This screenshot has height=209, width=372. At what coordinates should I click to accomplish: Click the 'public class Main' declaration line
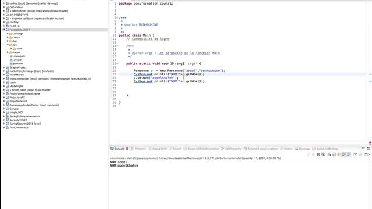click(x=137, y=35)
